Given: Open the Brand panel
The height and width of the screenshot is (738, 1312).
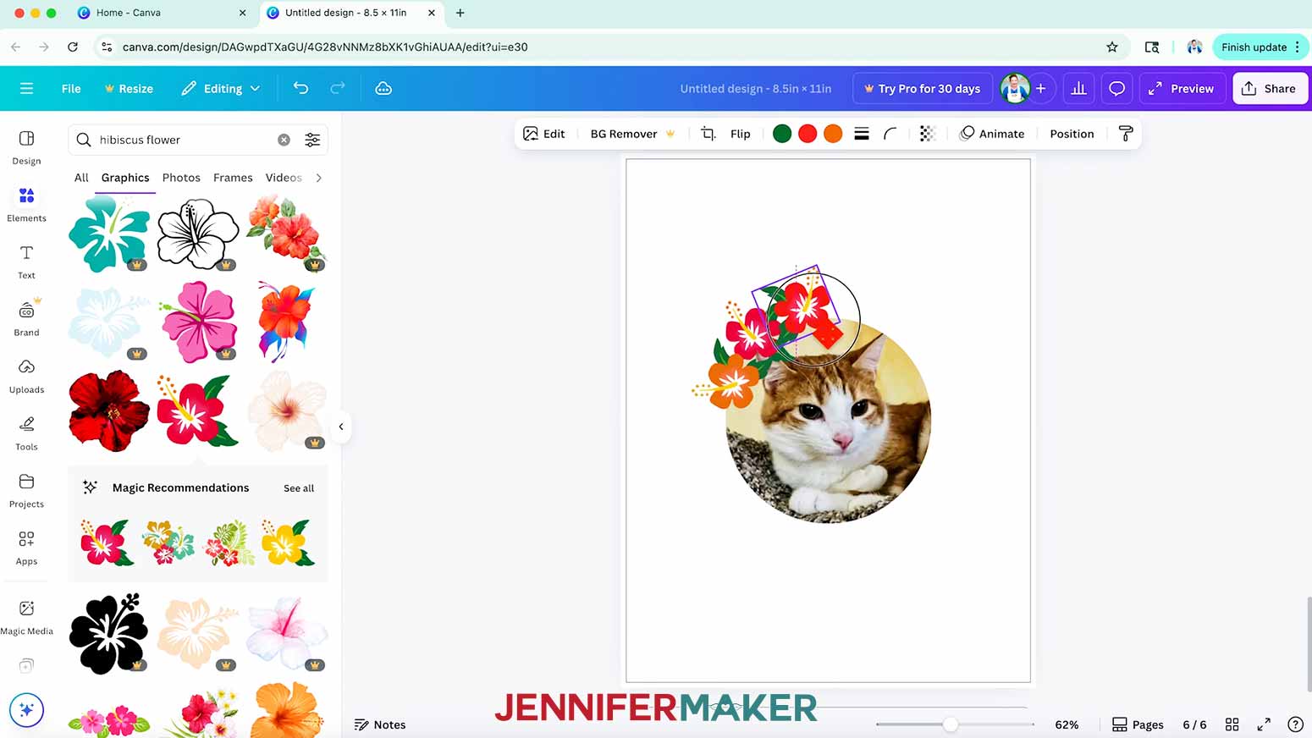Looking at the screenshot, I should 26,318.
